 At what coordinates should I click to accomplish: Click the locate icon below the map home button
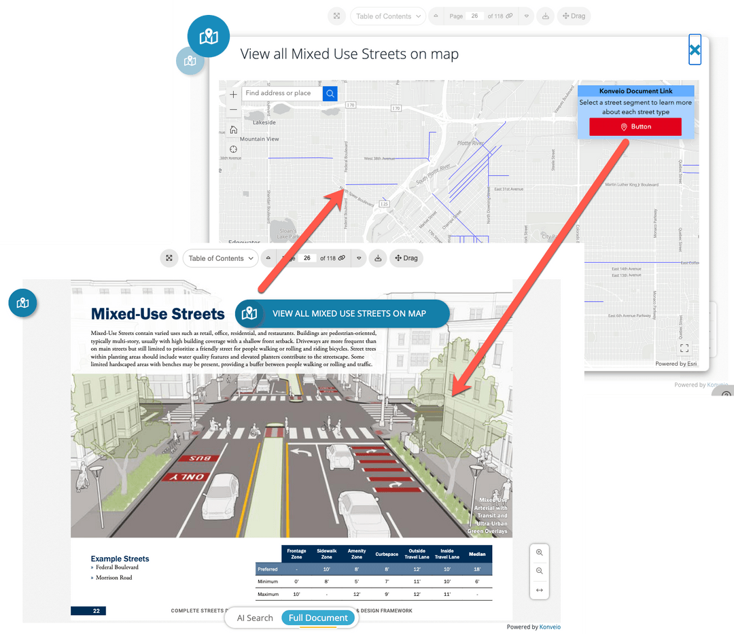tap(233, 149)
